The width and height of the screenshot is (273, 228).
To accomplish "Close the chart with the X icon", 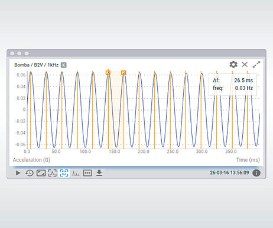I will click(x=245, y=65).
